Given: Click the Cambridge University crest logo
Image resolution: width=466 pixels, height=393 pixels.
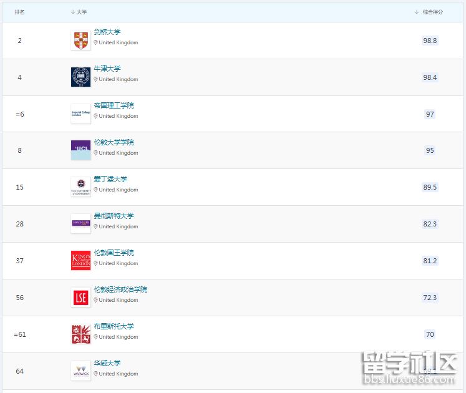Looking at the screenshot, I should [80, 41].
